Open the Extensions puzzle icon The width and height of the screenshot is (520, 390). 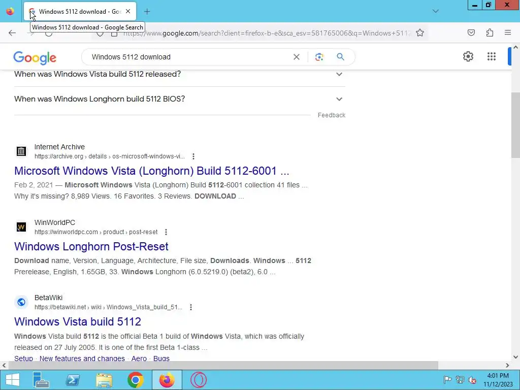click(490, 32)
